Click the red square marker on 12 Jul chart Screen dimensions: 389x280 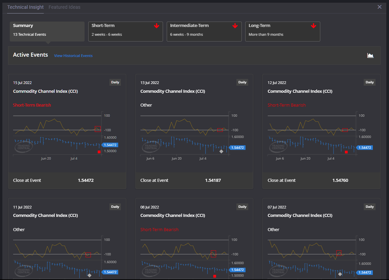coord(346,152)
